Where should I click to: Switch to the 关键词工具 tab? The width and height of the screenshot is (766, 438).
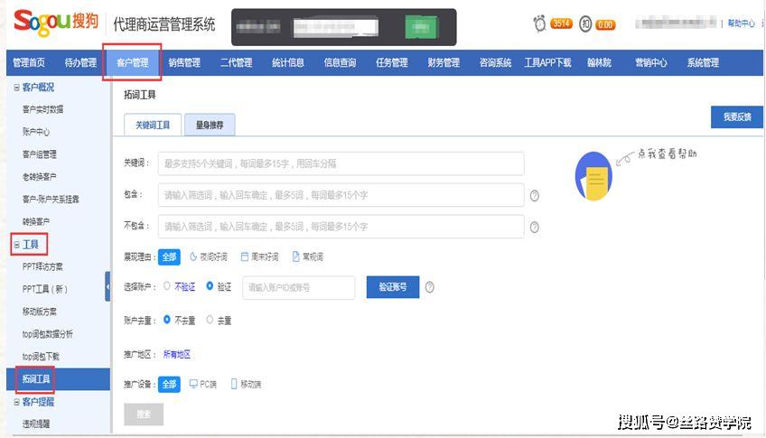point(153,125)
